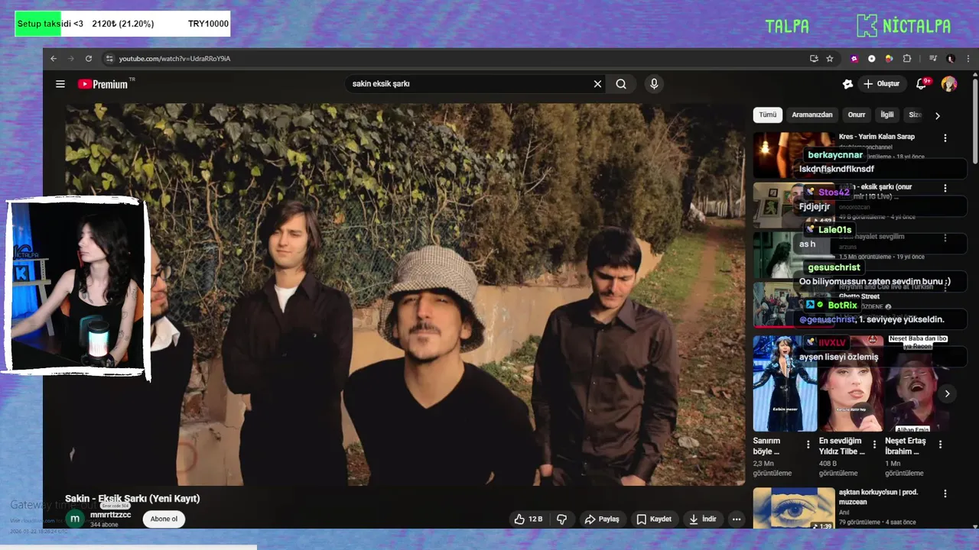Open more actions ellipsis below the video

coord(737,519)
